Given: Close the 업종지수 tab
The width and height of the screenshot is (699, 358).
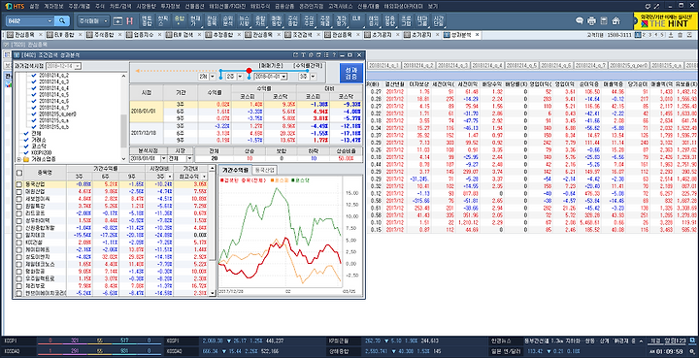Looking at the screenshot, I should coord(159,35).
